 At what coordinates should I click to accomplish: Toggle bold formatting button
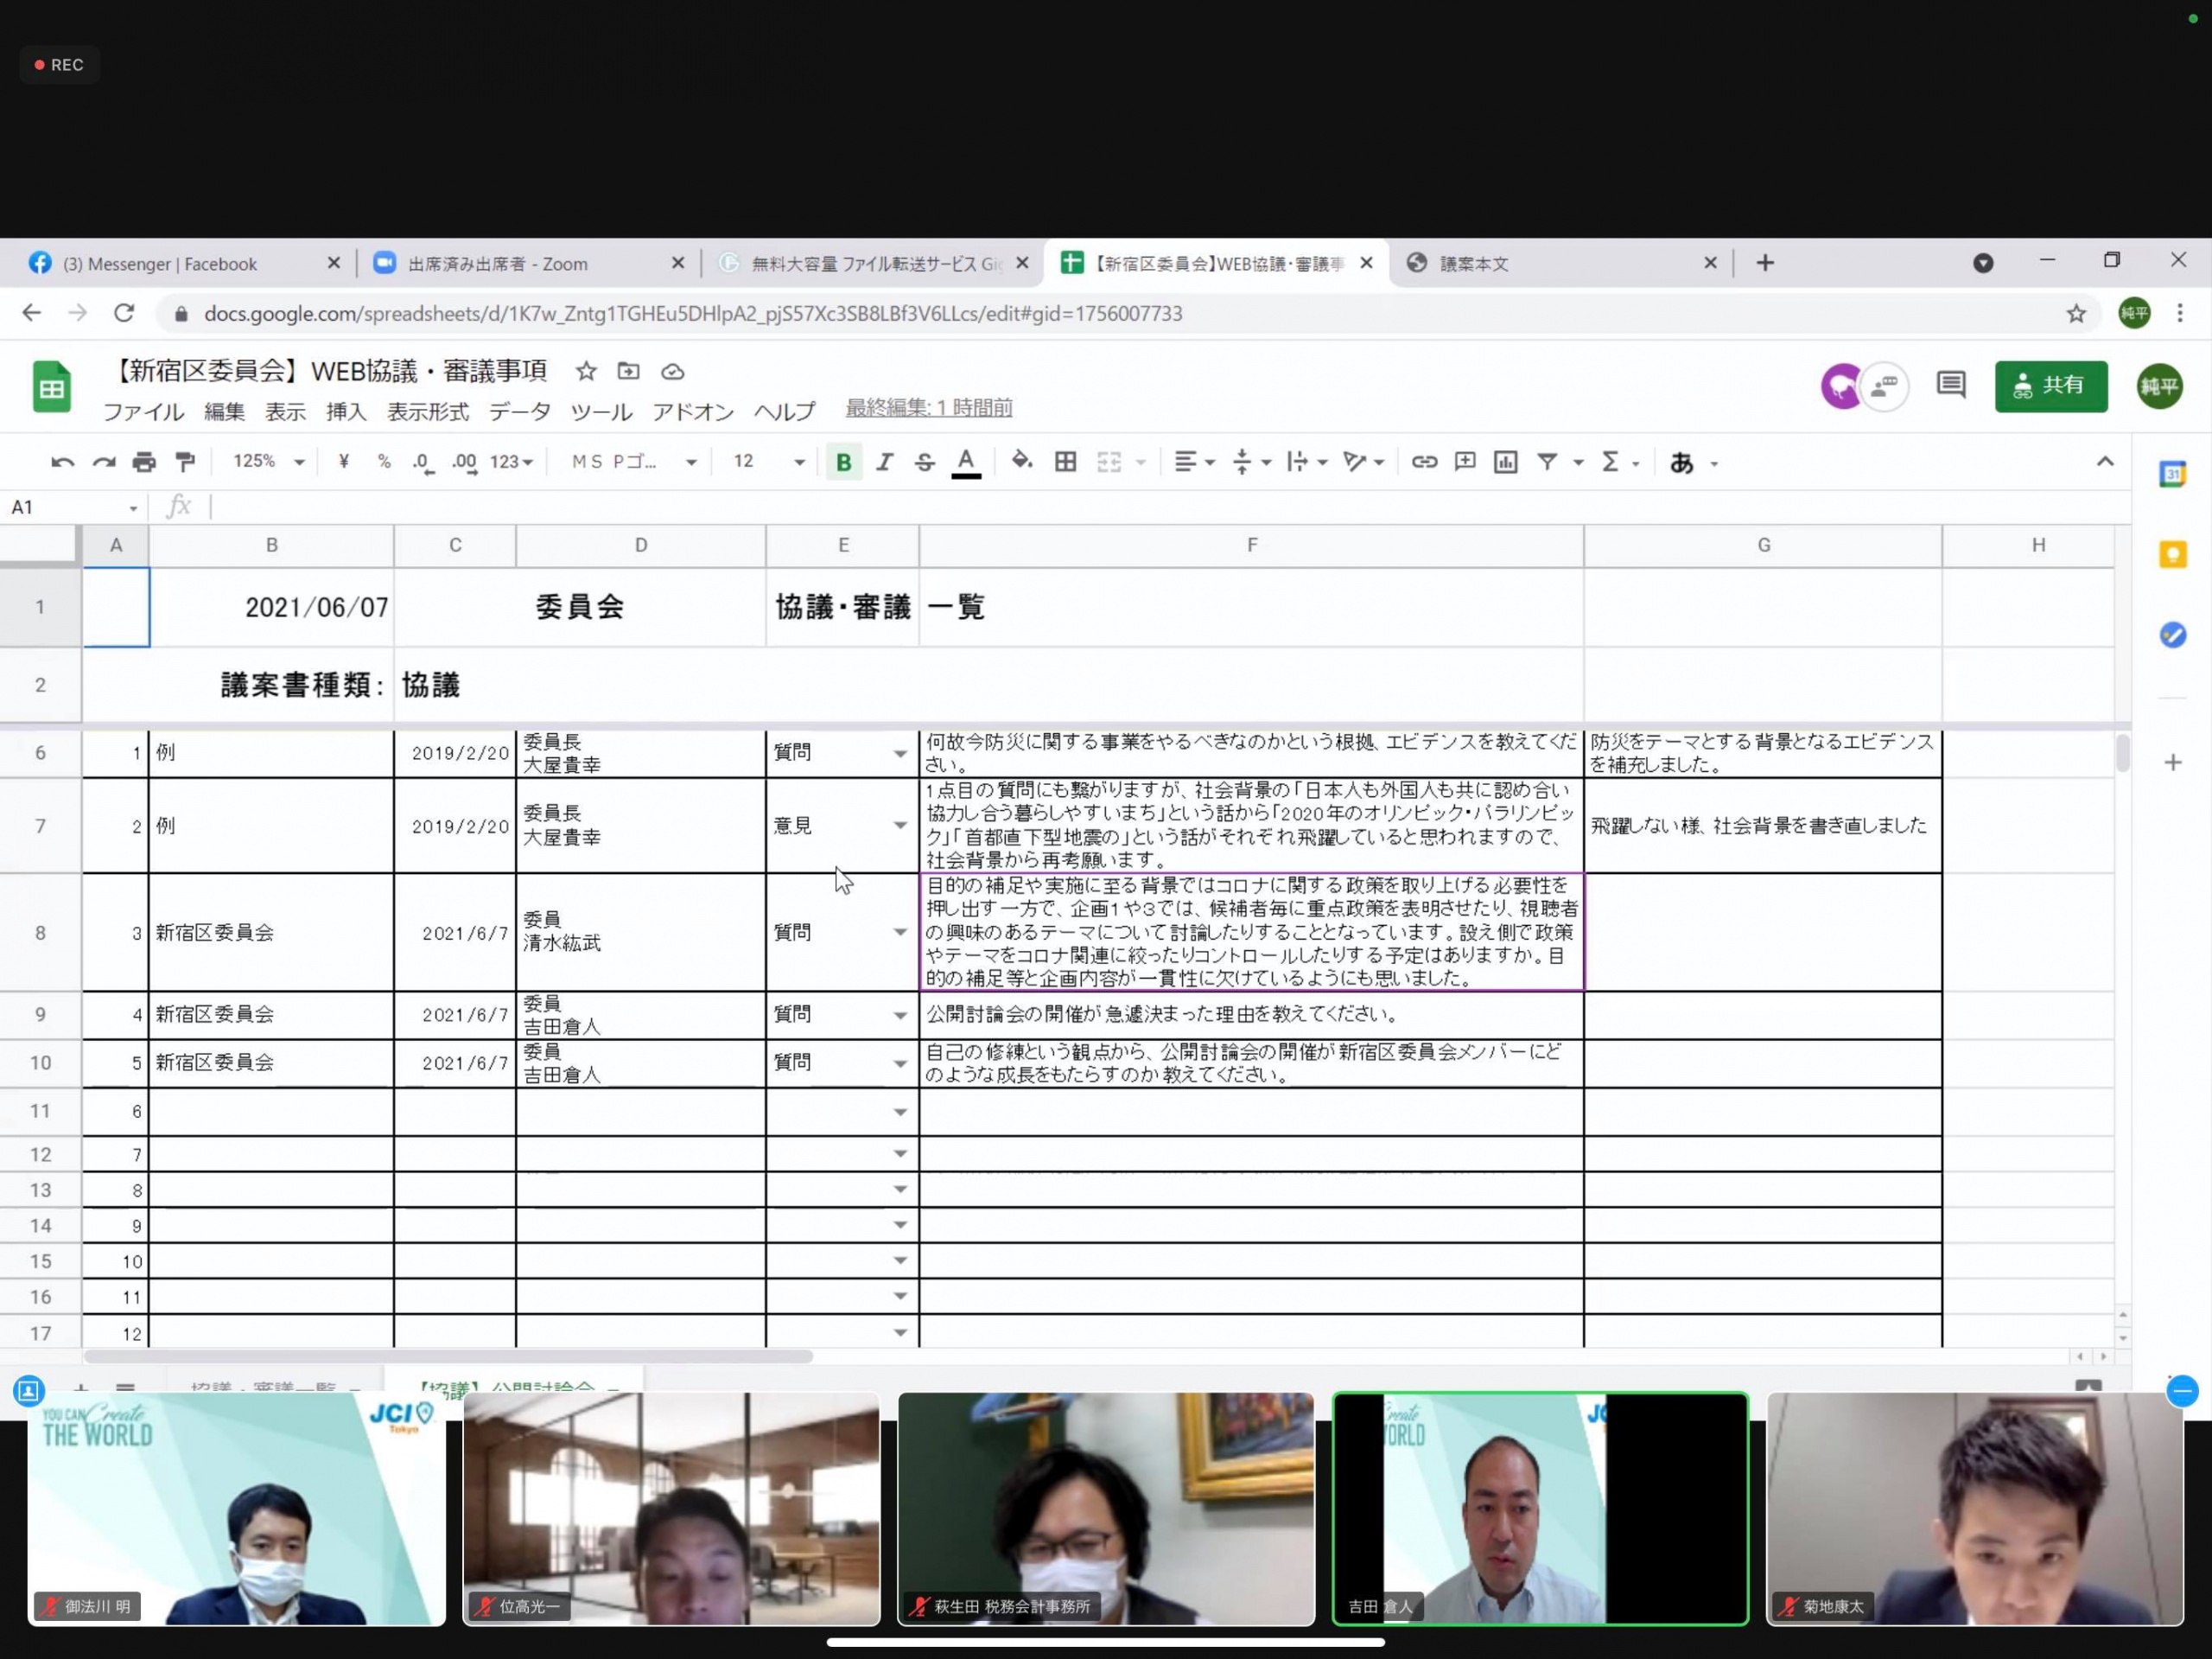(x=843, y=462)
